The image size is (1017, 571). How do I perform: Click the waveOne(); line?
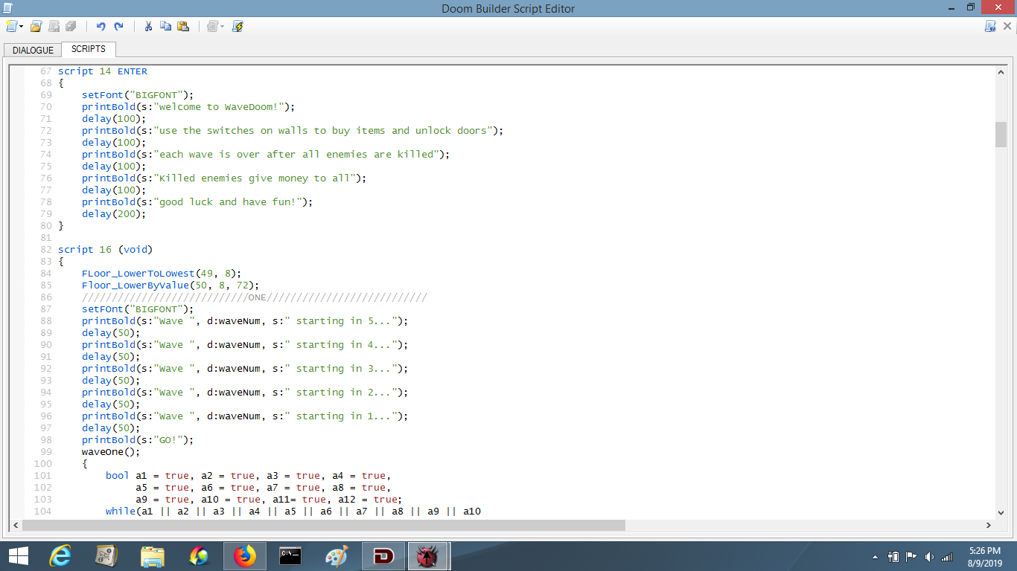click(x=111, y=452)
